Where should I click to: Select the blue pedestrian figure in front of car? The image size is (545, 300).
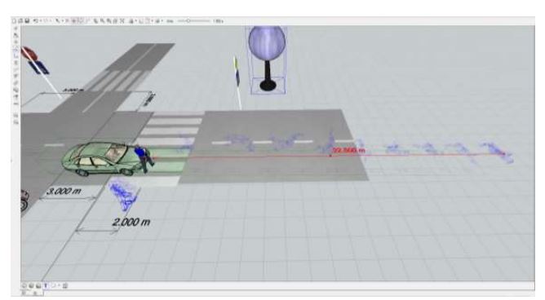(144, 159)
